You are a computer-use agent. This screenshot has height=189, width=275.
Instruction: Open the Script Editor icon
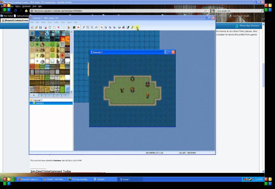[128, 28]
